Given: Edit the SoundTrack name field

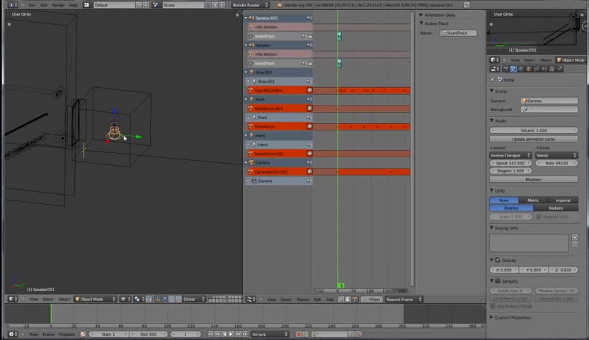Looking at the screenshot, I should pos(458,33).
